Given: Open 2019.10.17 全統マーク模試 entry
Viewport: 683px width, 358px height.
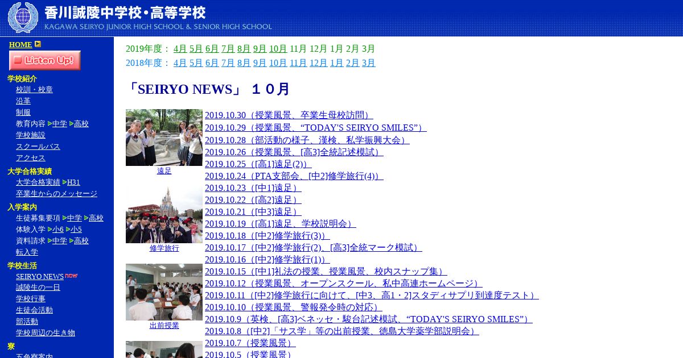Looking at the screenshot, I should [314, 248].
